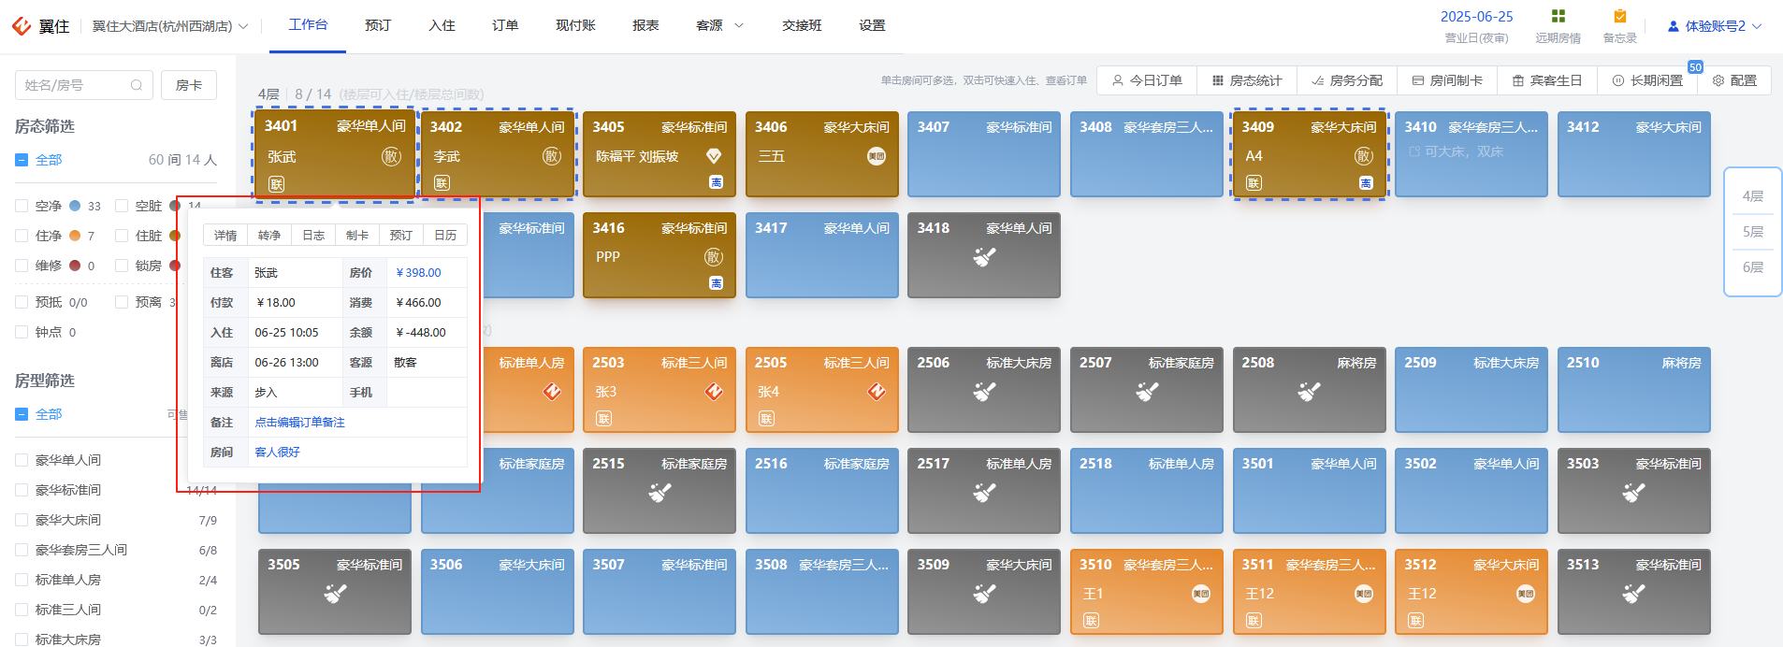Check the 豪华单人间 room type filter
The image size is (1783, 647).
pyautogui.click(x=22, y=460)
